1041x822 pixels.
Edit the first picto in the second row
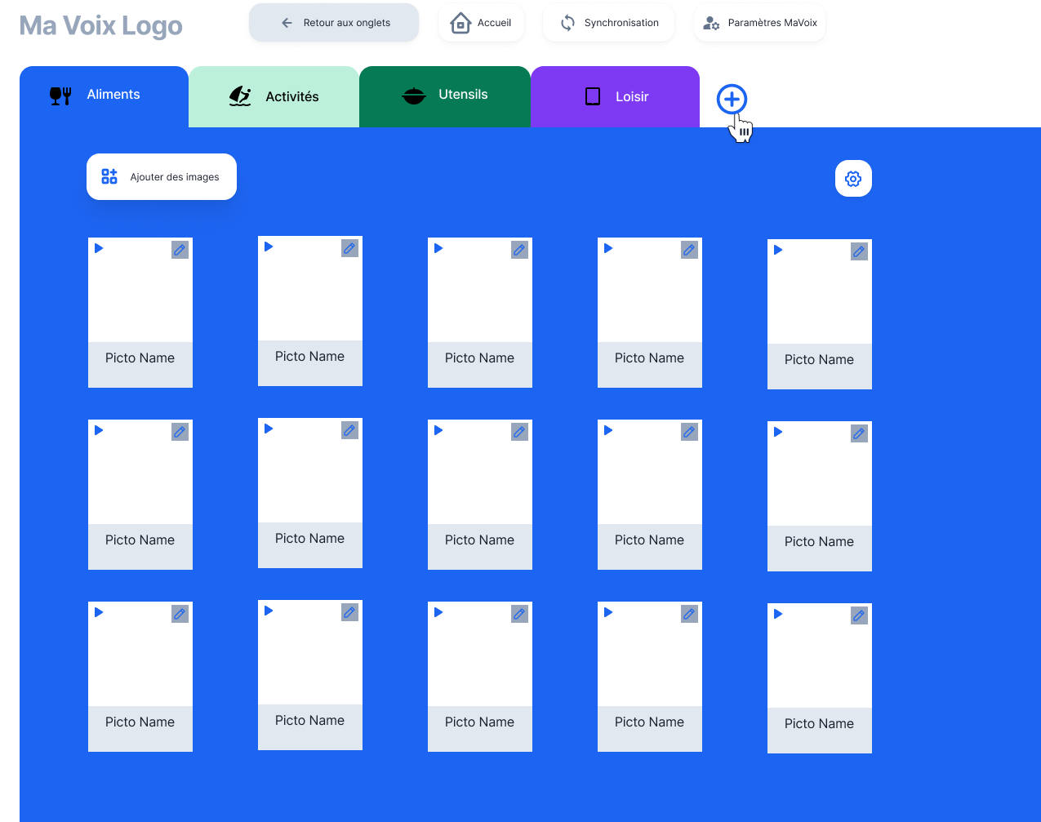(x=180, y=432)
